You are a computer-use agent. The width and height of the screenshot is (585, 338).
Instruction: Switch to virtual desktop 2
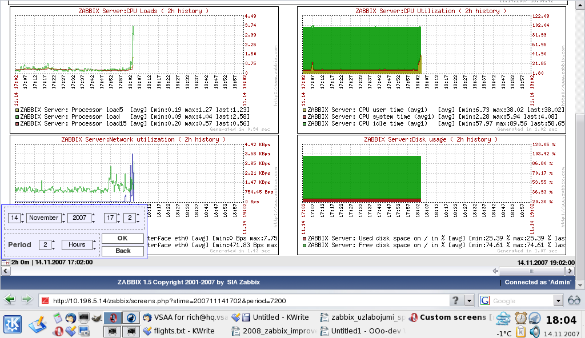pos(131,318)
